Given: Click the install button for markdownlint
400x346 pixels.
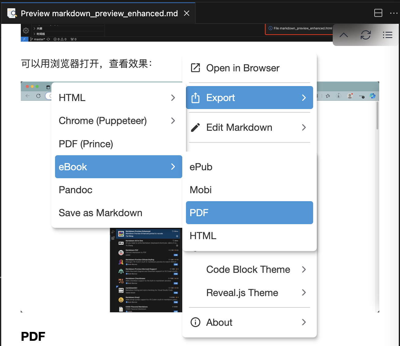Looking at the screenshot, I should (x=176, y=293).
